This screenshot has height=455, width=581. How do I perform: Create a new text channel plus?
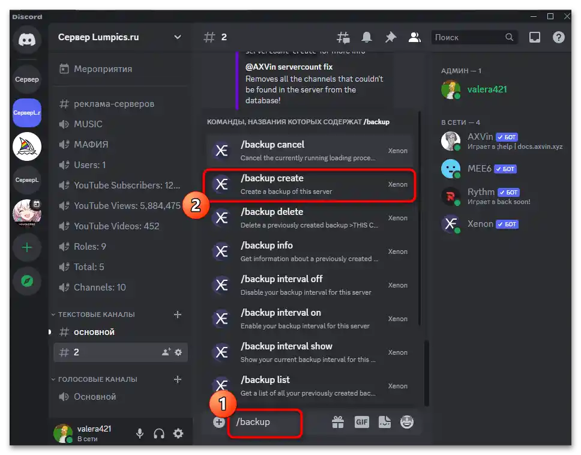pyautogui.click(x=178, y=315)
